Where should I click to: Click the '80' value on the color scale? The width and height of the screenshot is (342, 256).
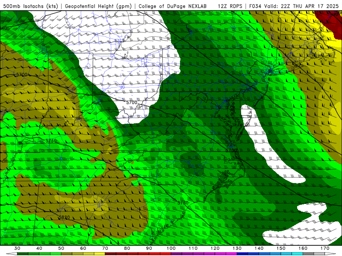127,248
